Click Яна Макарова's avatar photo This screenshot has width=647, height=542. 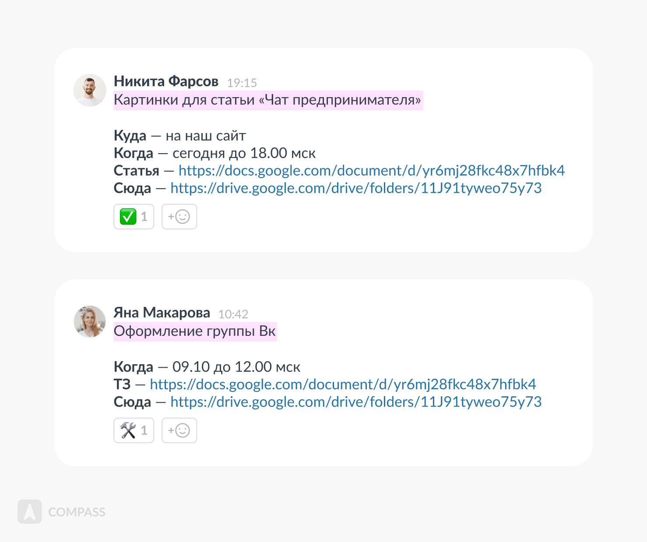point(90,321)
